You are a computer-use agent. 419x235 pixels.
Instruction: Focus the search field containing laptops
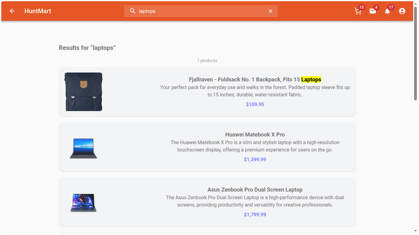point(201,11)
